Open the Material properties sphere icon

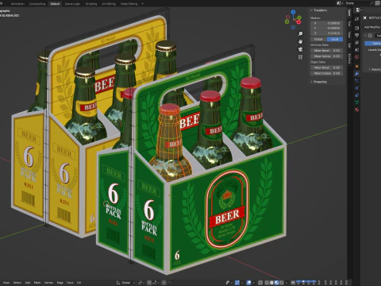(357, 110)
